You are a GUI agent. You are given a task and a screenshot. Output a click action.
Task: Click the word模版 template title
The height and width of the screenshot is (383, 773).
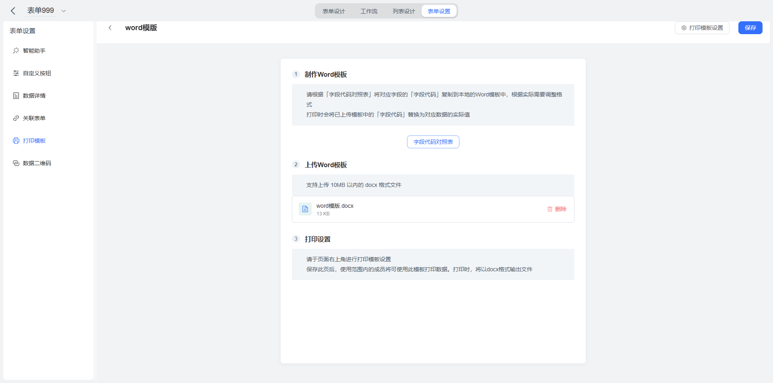141,28
